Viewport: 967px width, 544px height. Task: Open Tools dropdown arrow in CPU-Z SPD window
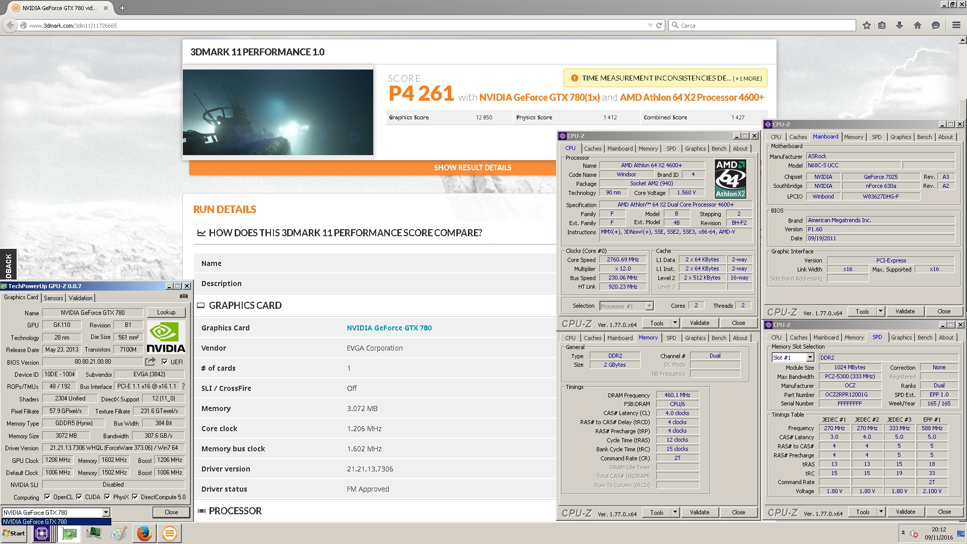coord(881,512)
